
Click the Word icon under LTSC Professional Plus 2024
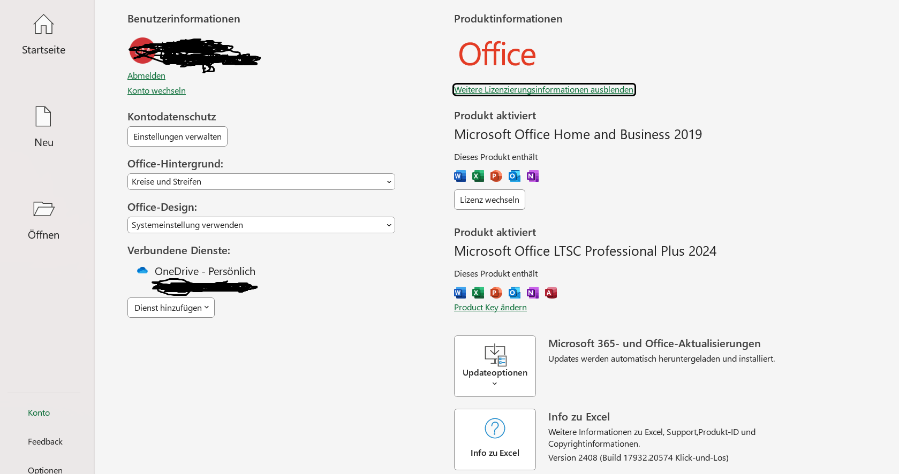tap(460, 293)
